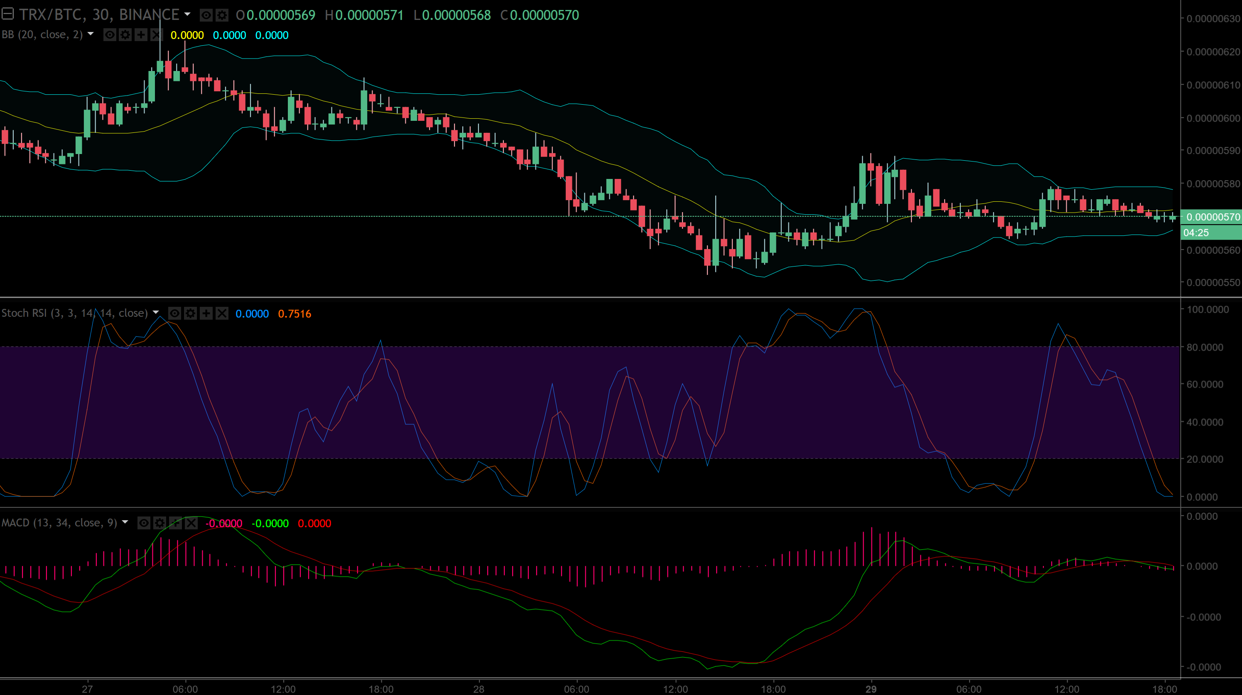Image resolution: width=1242 pixels, height=695 pixels.
Task: Click the 28 date marker on time axis
Action: (478, 689)
